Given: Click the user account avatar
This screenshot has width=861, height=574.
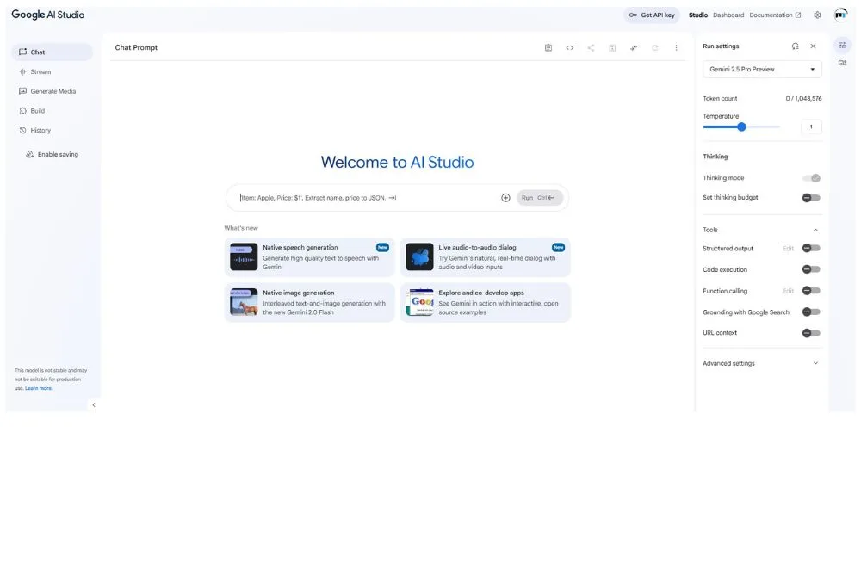Looking at the screenshot, I should [x=840, y=15].
